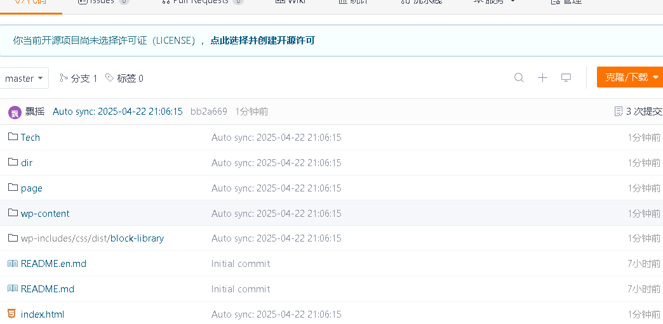Open Web IDE via the monitor icon
The width and height of the screenshot is (663, 324).
click(566, 78)
